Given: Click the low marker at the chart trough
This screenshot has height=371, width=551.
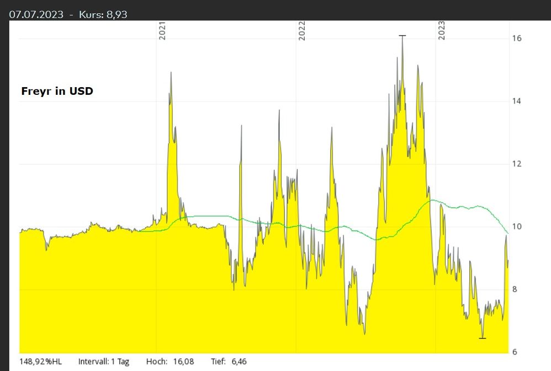Looking at the screenshot, I should coord(482,338).
